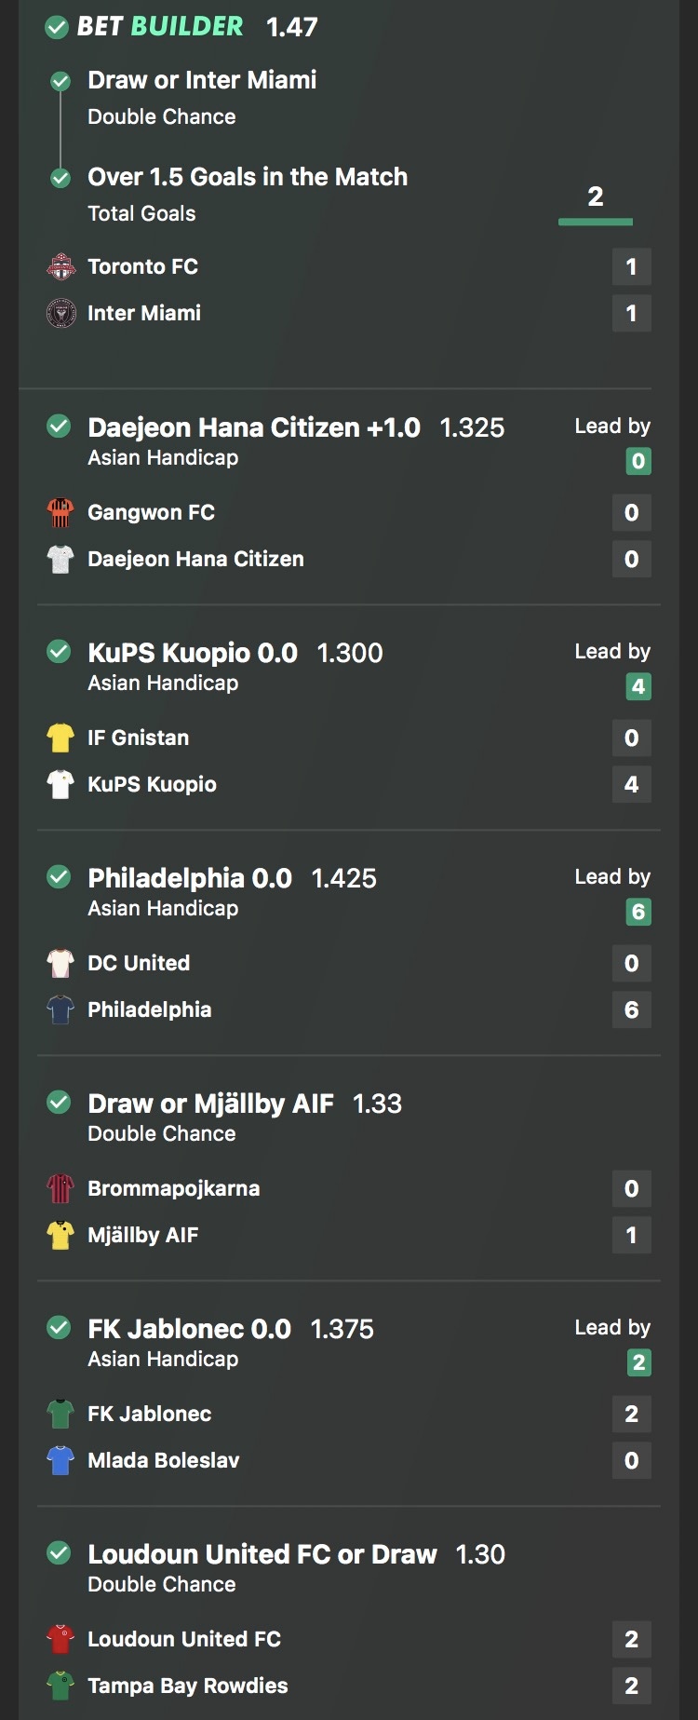Viewport: 698px width, 1720px height.
Task: Click the Lead by 6 green badge
Action: click(x=638, y=912)
